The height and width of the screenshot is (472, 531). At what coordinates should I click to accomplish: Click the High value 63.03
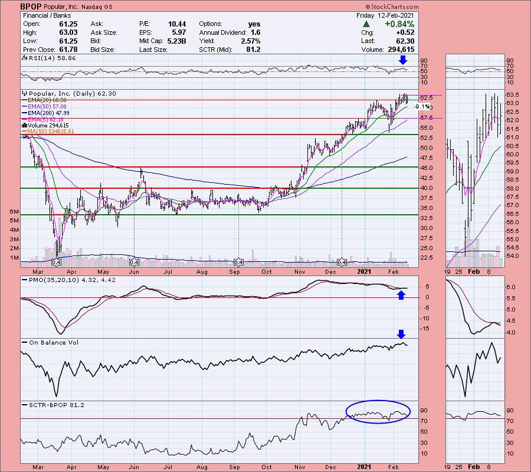[x=68, y=32]
